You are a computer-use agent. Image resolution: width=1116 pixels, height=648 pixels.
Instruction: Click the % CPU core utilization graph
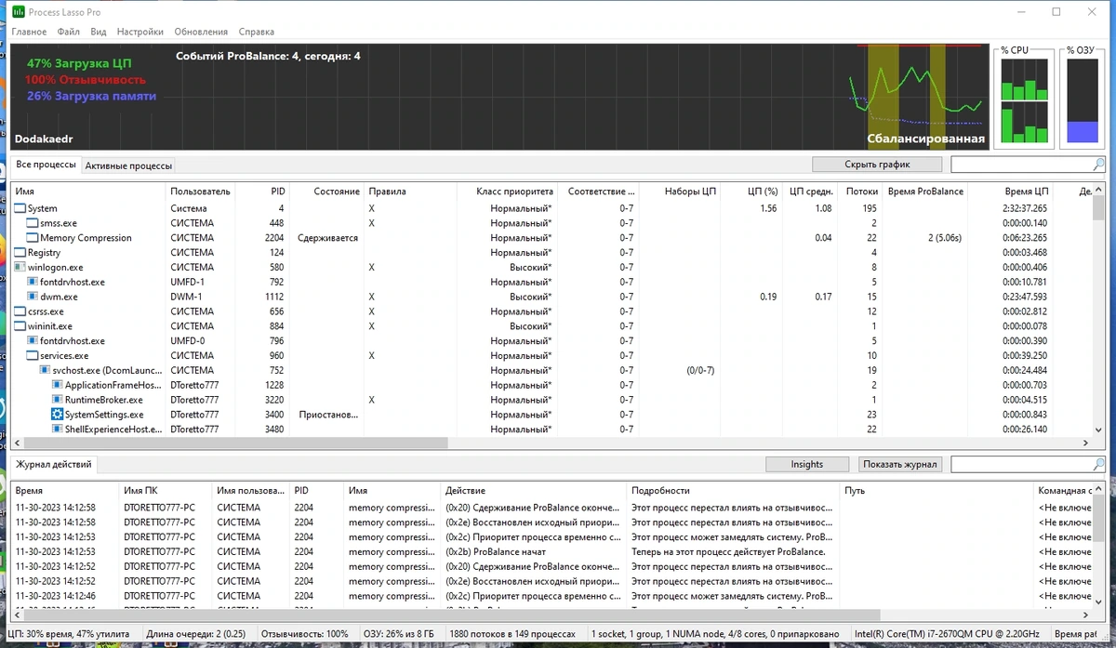pos(1025,101)
